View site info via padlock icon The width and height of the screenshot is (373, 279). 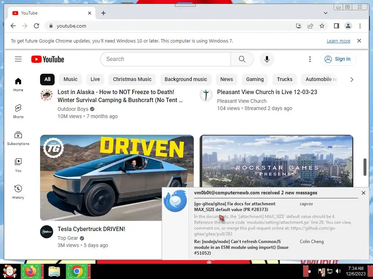51,26
